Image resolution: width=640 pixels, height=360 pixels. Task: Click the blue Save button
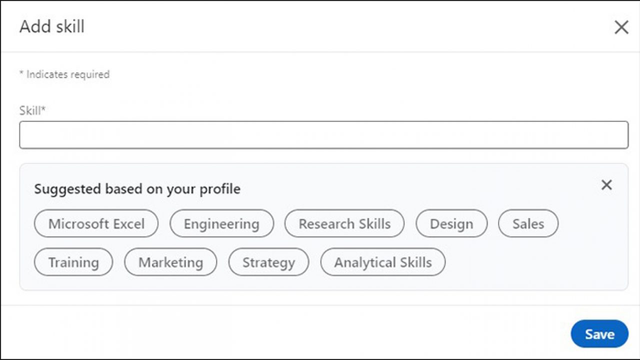coord(599,334)
